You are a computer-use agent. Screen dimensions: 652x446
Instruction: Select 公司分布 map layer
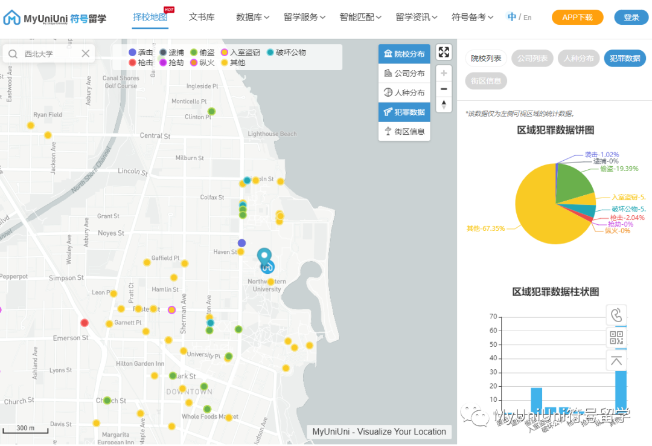pyautogui.click(x=404, y=73)
